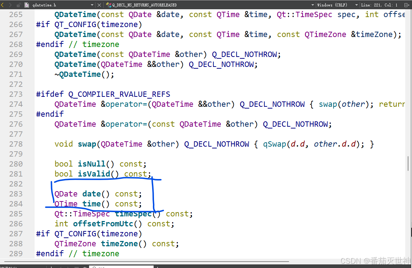Click line number 265 in the gutter

(x=16, y=15)
